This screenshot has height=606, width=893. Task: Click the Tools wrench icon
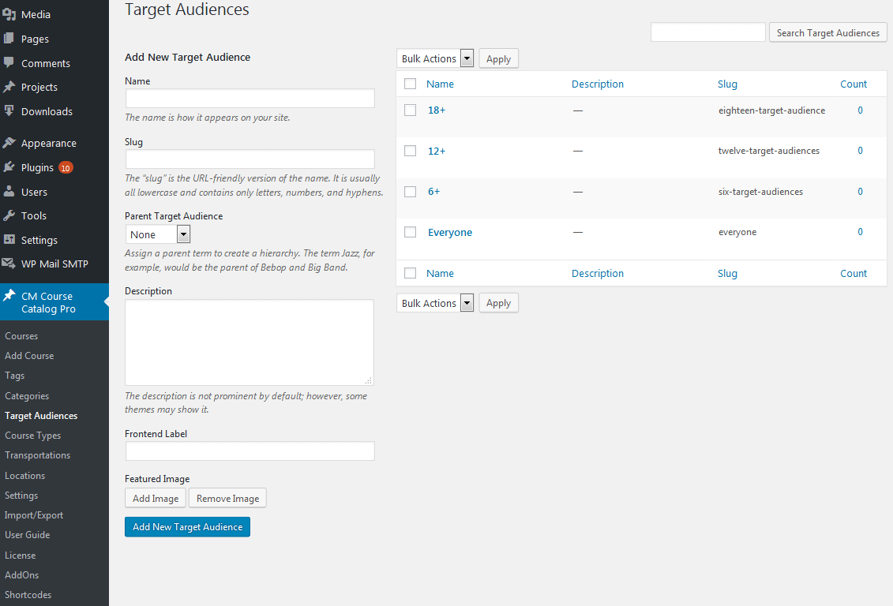[9, 215]
